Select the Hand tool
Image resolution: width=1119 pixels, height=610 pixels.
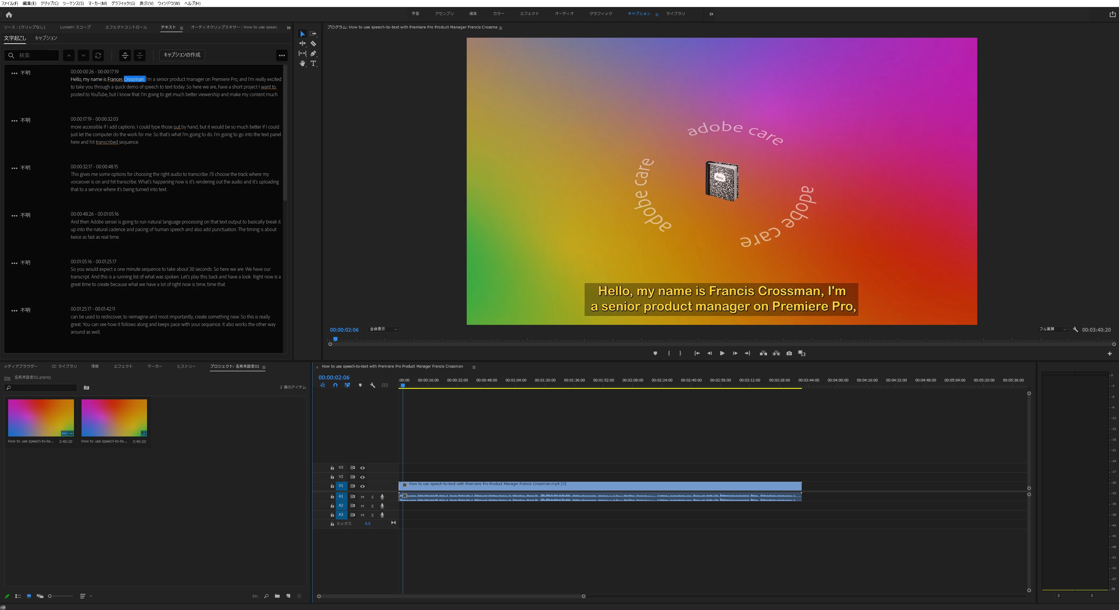pos(302,63)
